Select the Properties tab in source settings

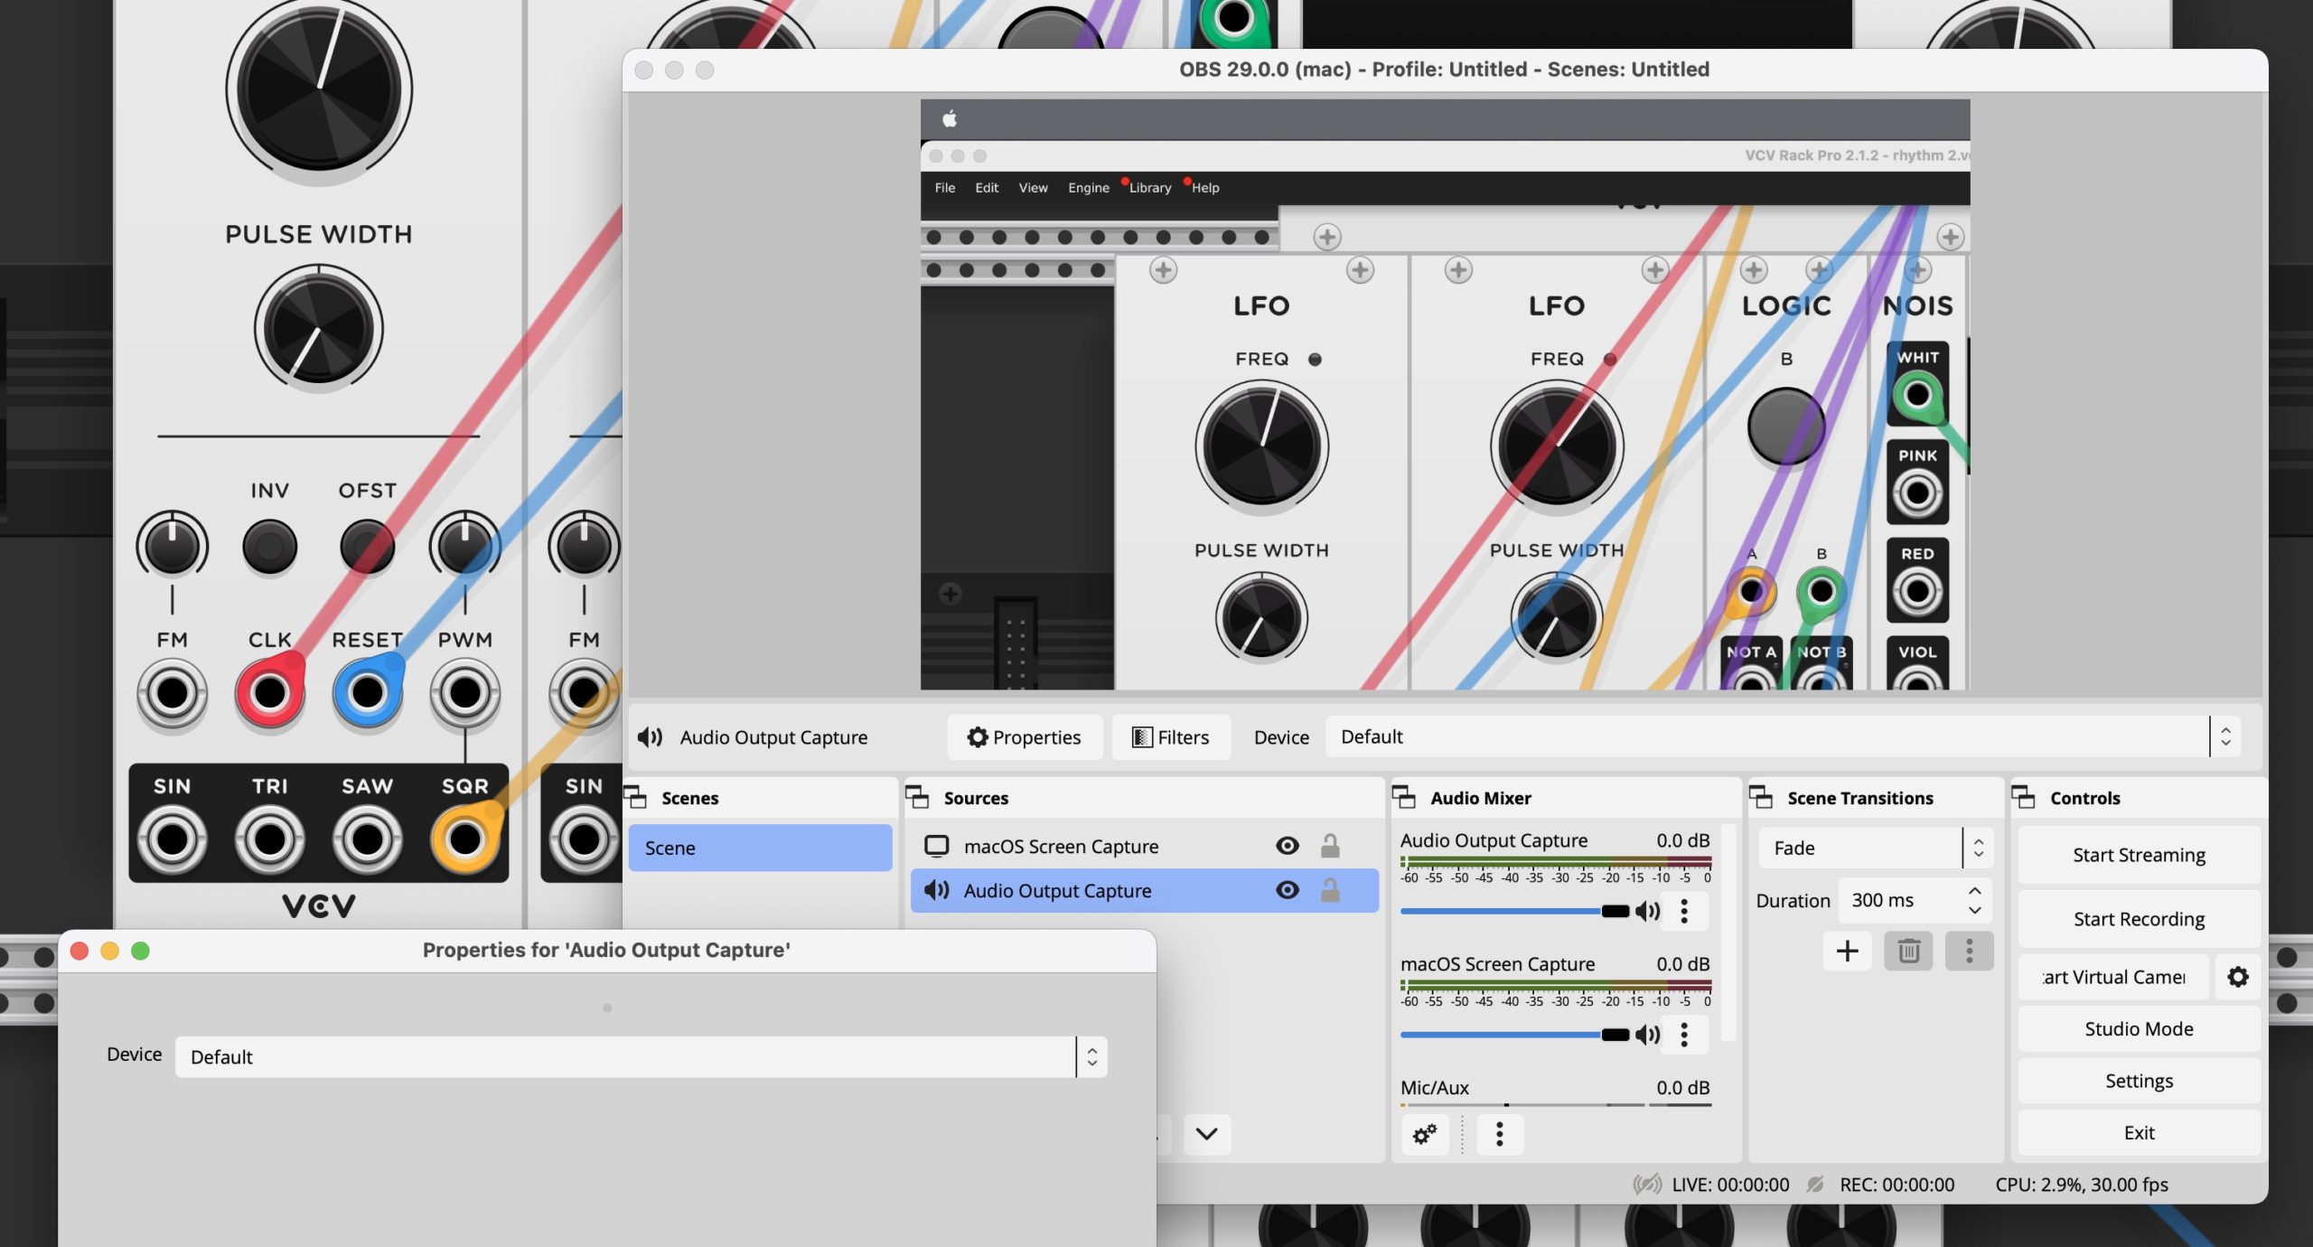click(x=1024, y=736)
